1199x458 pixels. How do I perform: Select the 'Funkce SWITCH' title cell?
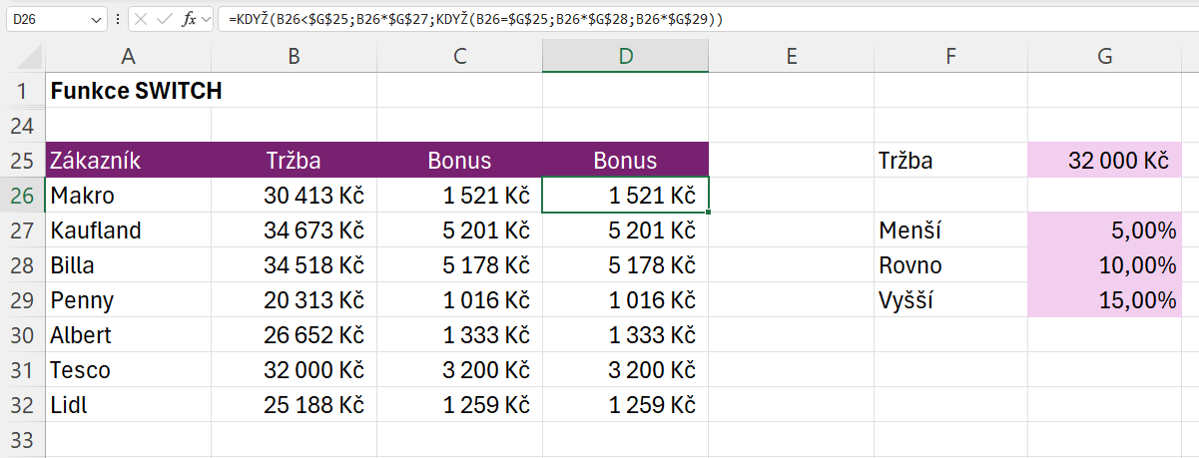point(128,91)
